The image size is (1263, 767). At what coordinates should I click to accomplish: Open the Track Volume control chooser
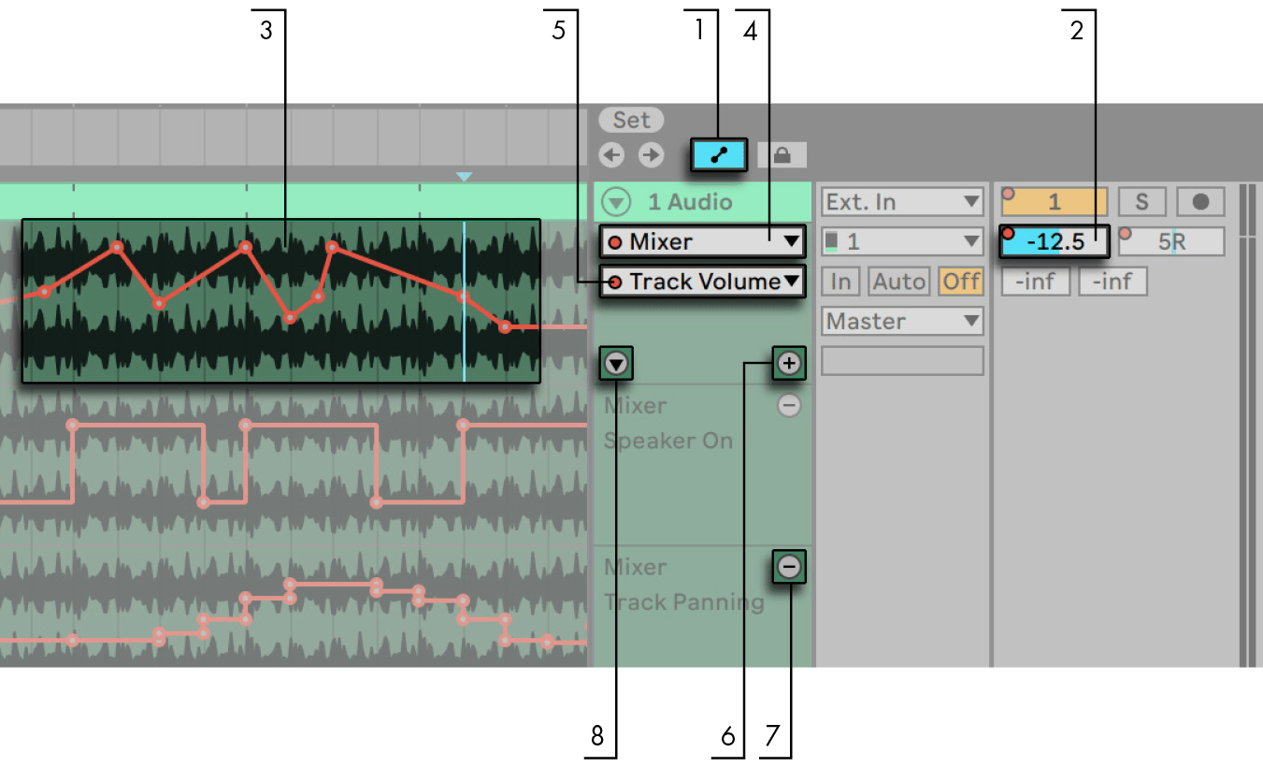tap(702, 281)
